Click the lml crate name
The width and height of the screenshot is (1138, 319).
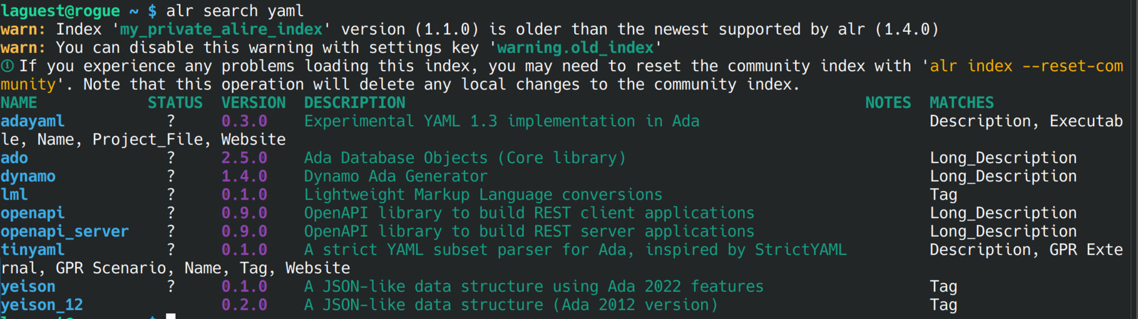tap(14, 195)
